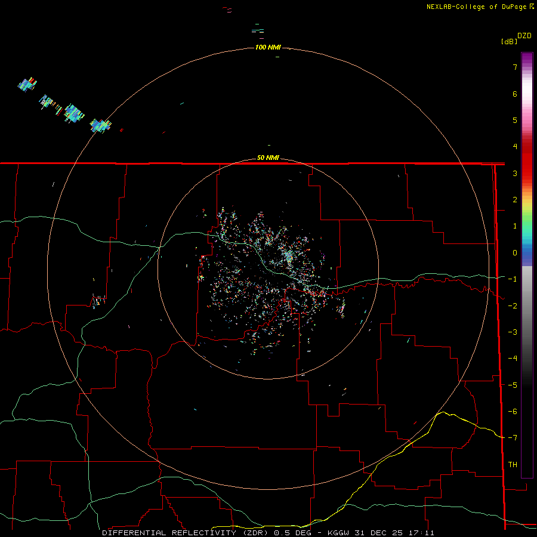This screenshot has height=537, width=537.
Task: Click the KGGW timestamp 31 DEC 25 17:11
Action: click(381, 533)
